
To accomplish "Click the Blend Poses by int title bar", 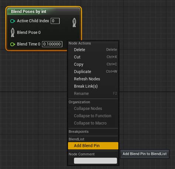I will pos(44,11).
